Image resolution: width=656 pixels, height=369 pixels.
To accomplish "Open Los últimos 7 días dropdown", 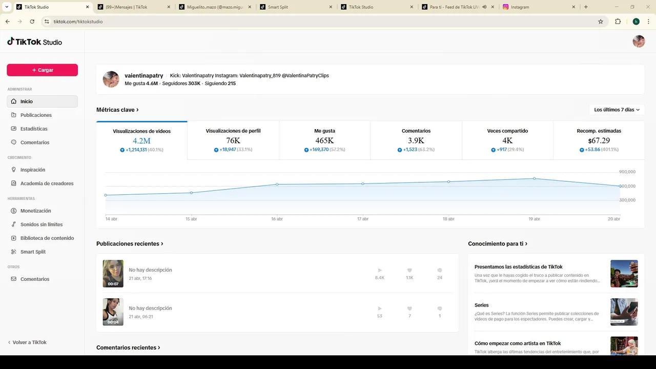I will (617, 110).
